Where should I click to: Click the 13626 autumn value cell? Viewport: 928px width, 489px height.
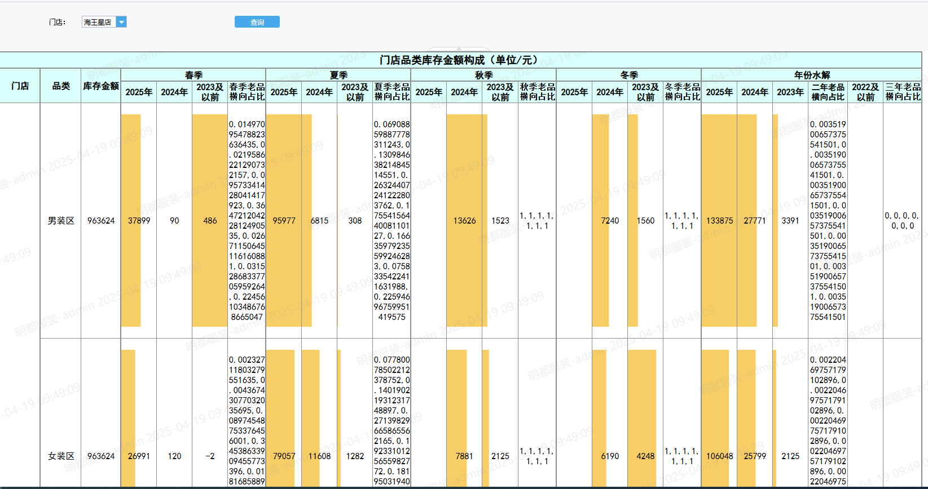(464, 221)
